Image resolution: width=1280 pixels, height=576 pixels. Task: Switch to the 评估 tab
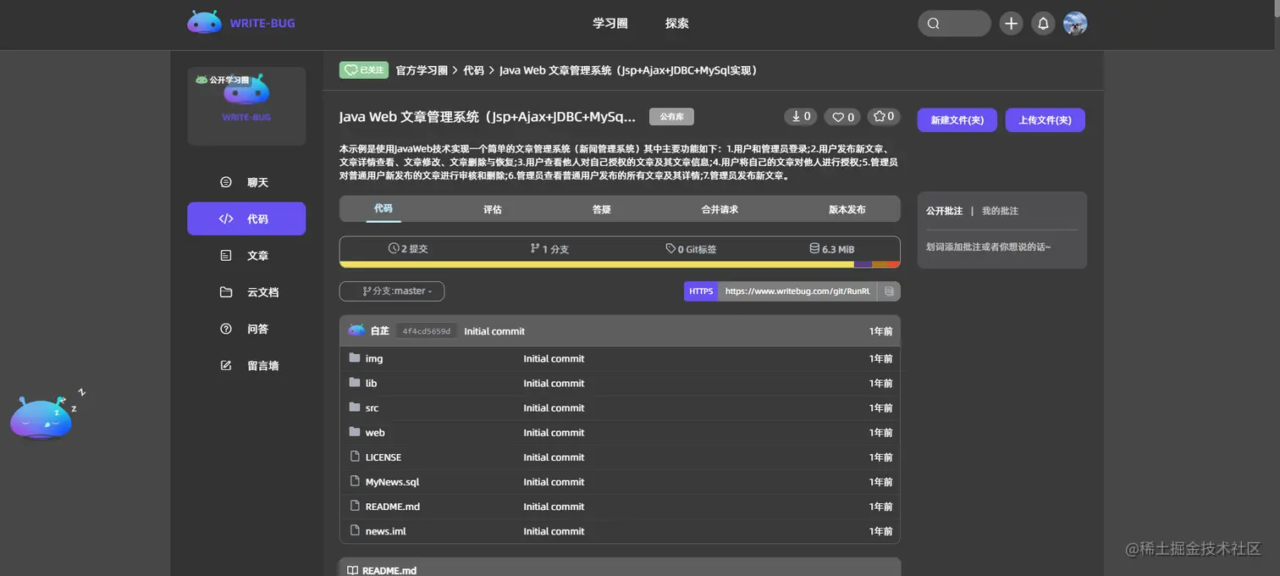[493, 209]
